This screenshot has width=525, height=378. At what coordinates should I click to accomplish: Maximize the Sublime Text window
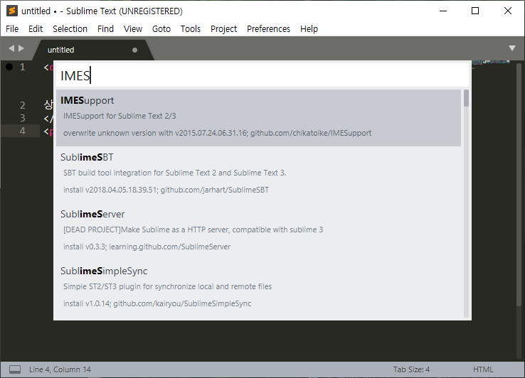tap(475, 11)
